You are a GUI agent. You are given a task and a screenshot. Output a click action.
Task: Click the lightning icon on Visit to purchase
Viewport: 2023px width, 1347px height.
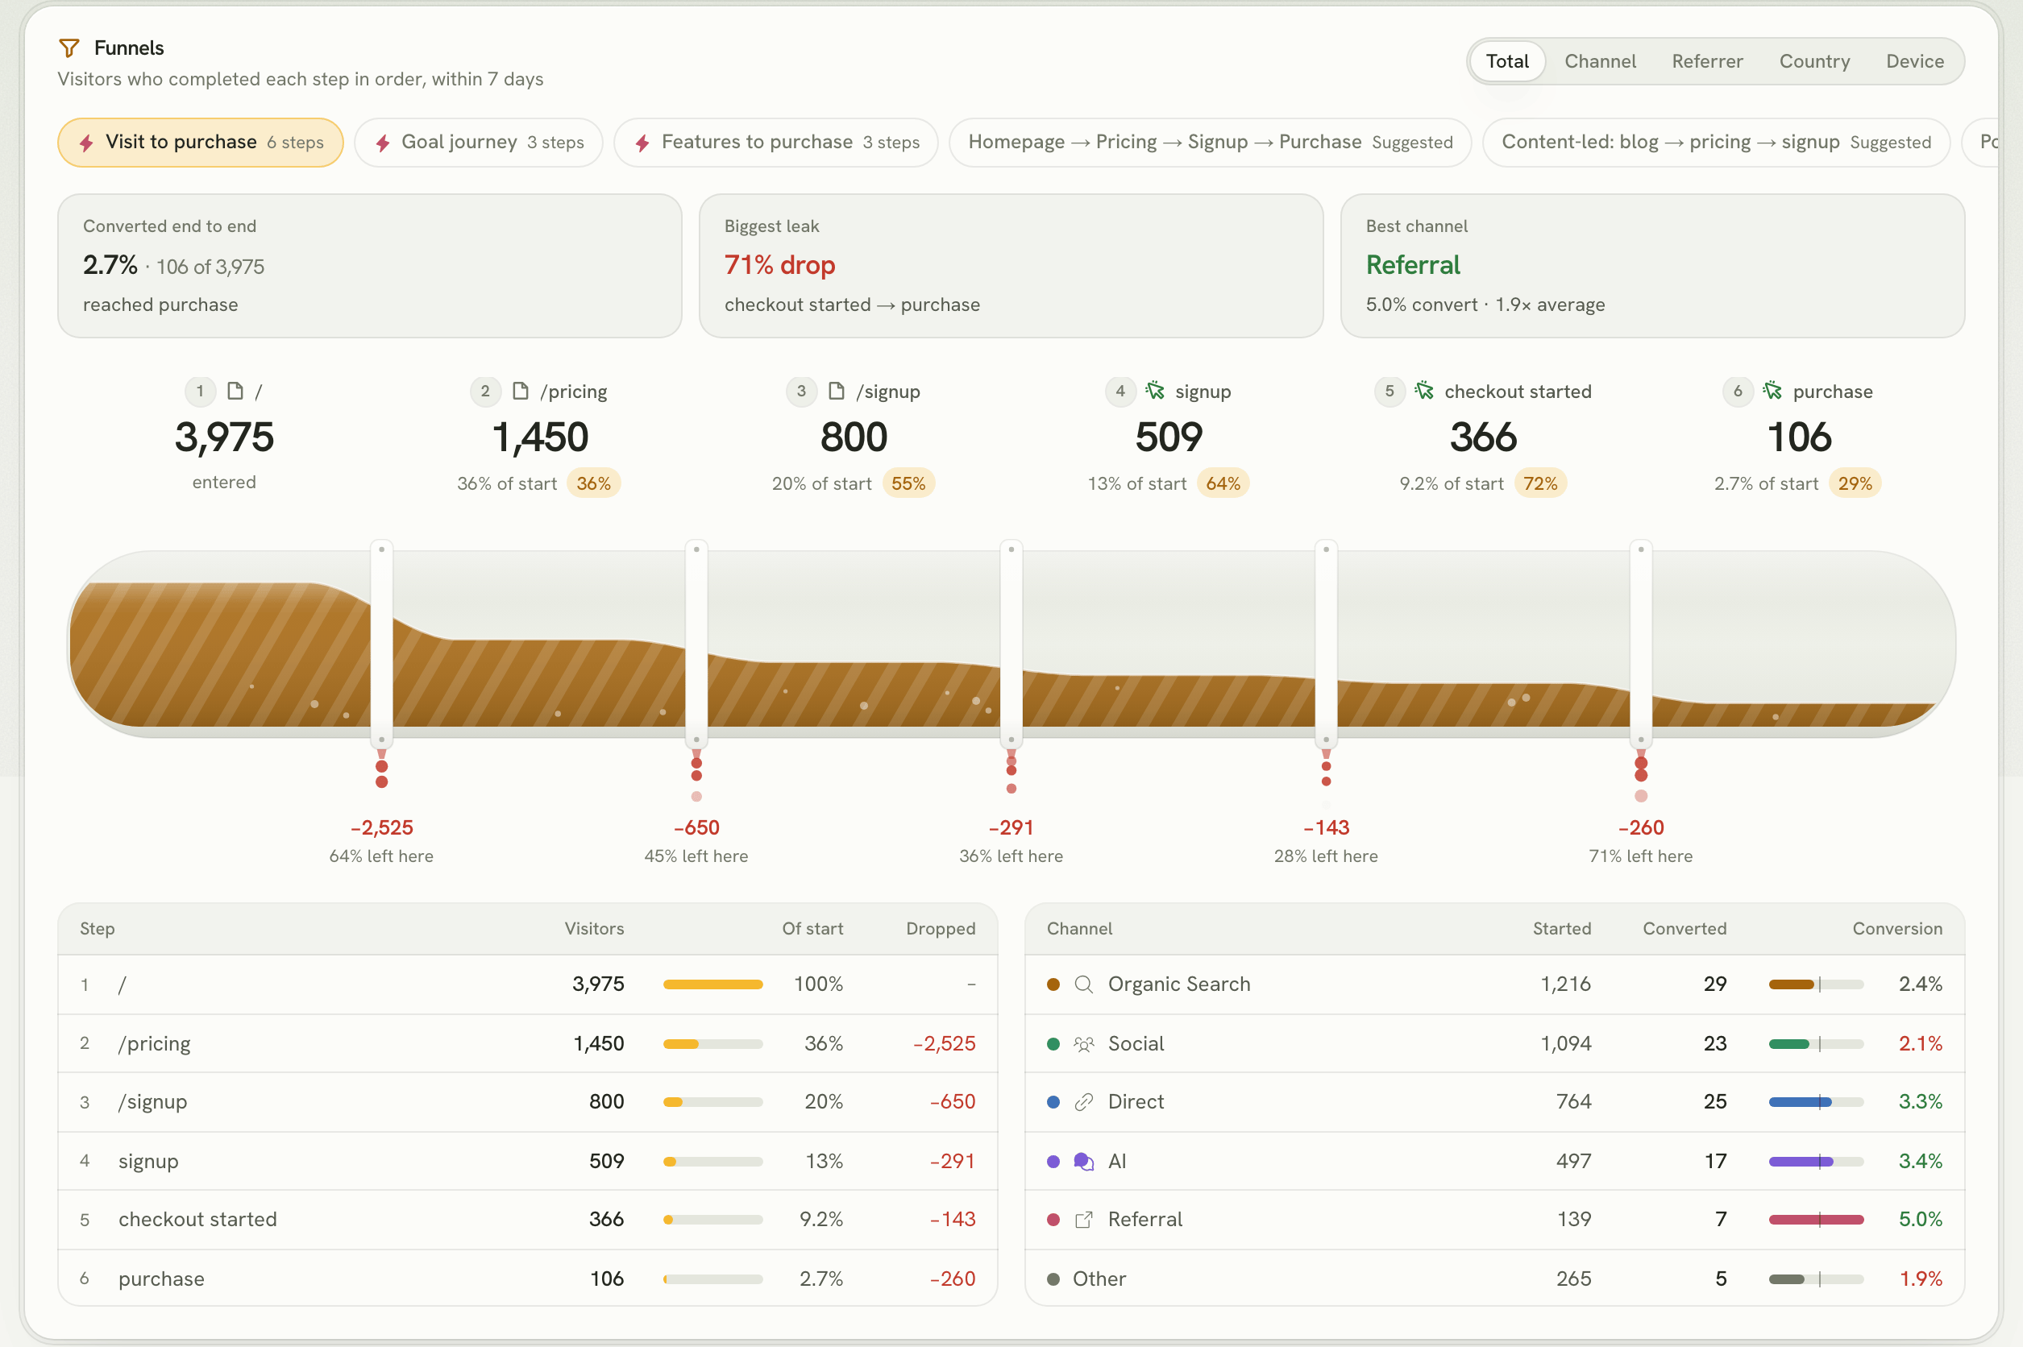(86, 143)
